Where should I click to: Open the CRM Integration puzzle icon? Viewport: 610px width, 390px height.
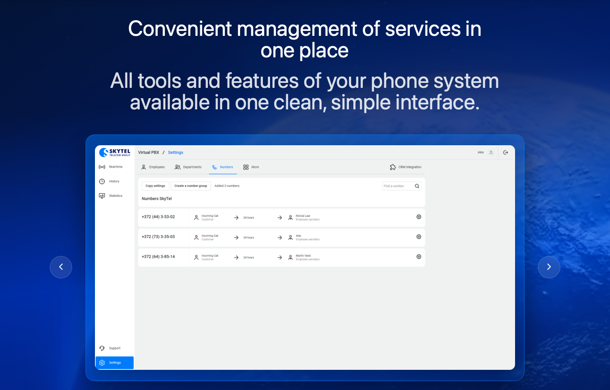point(392,167)
